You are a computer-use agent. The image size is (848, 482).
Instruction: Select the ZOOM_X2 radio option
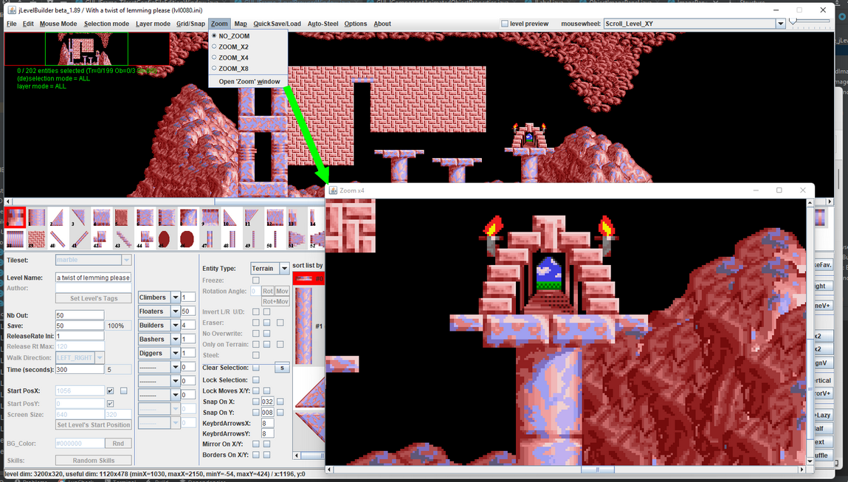pos(214,47)
